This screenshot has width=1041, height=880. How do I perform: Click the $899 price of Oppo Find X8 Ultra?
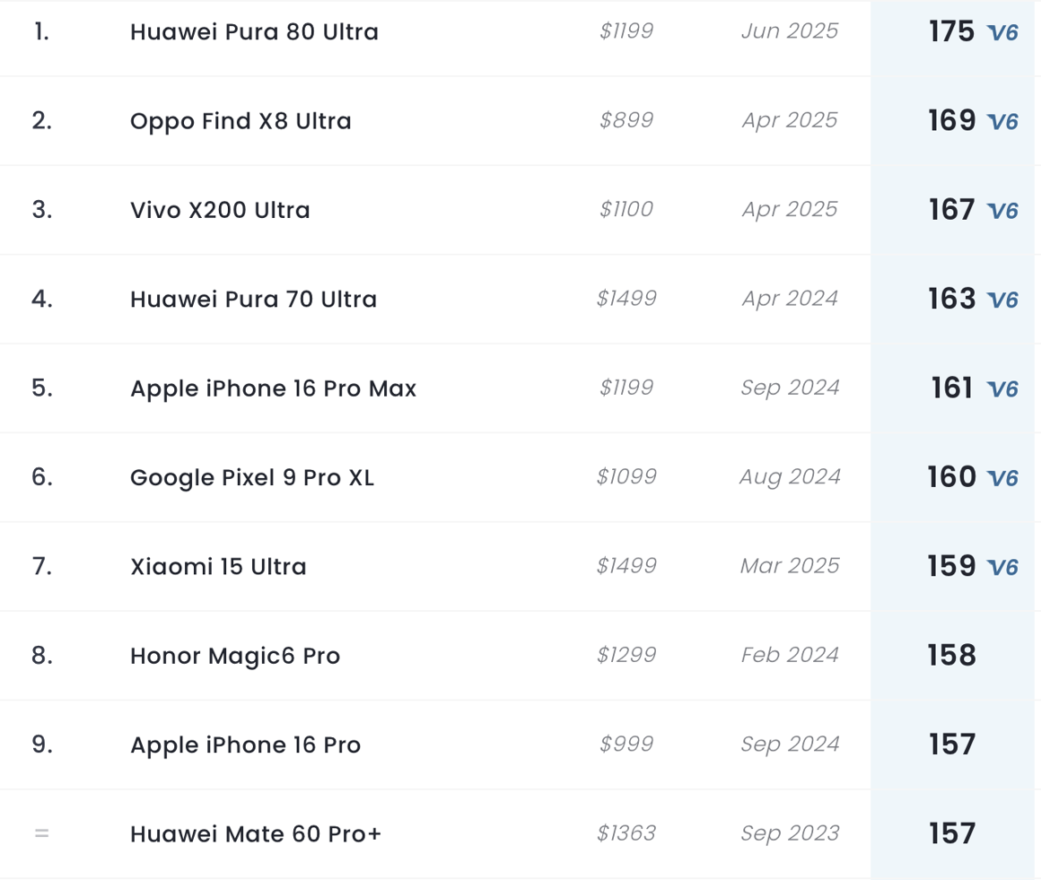pos(626,120)
